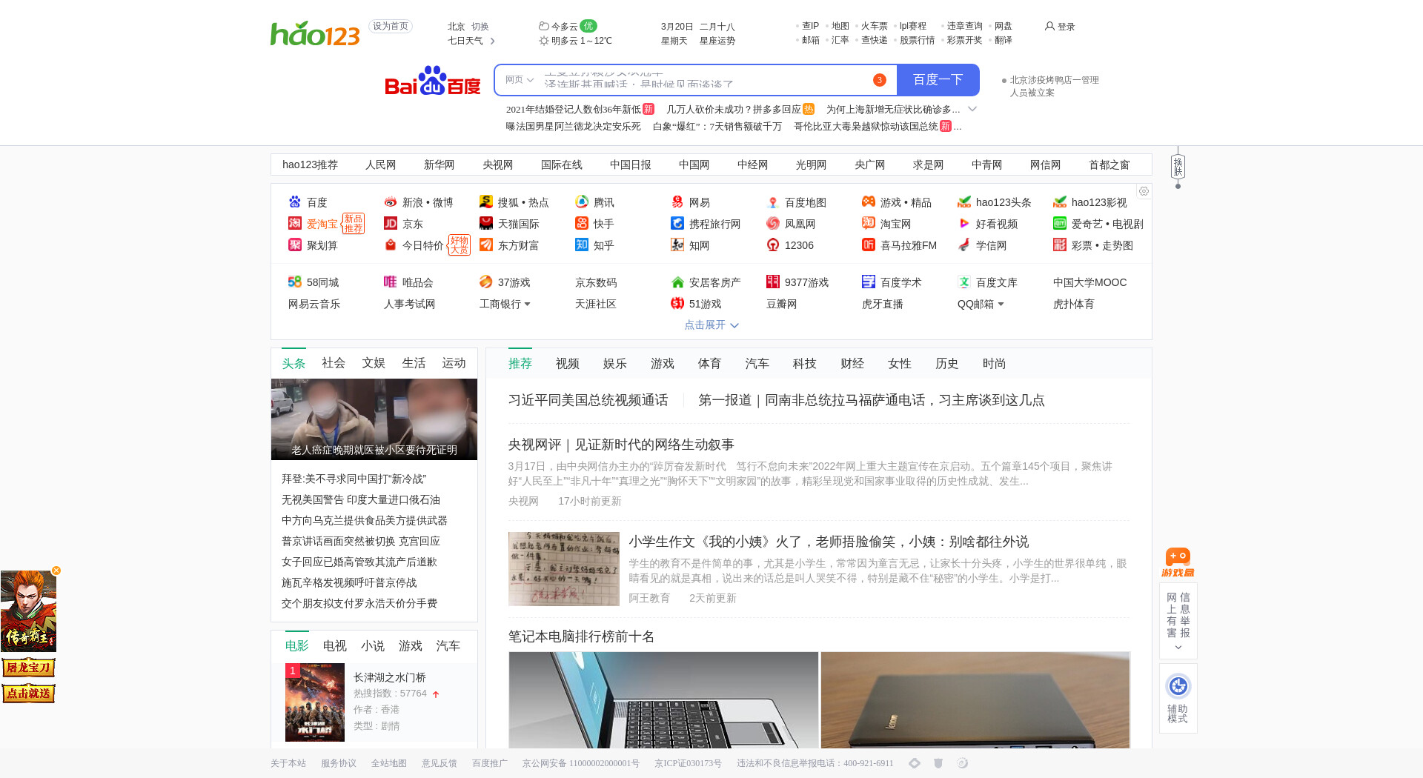Open QQ邮箱 dropdown arrow
This screenshot has width=1423, height=778.
(1001, 304)
